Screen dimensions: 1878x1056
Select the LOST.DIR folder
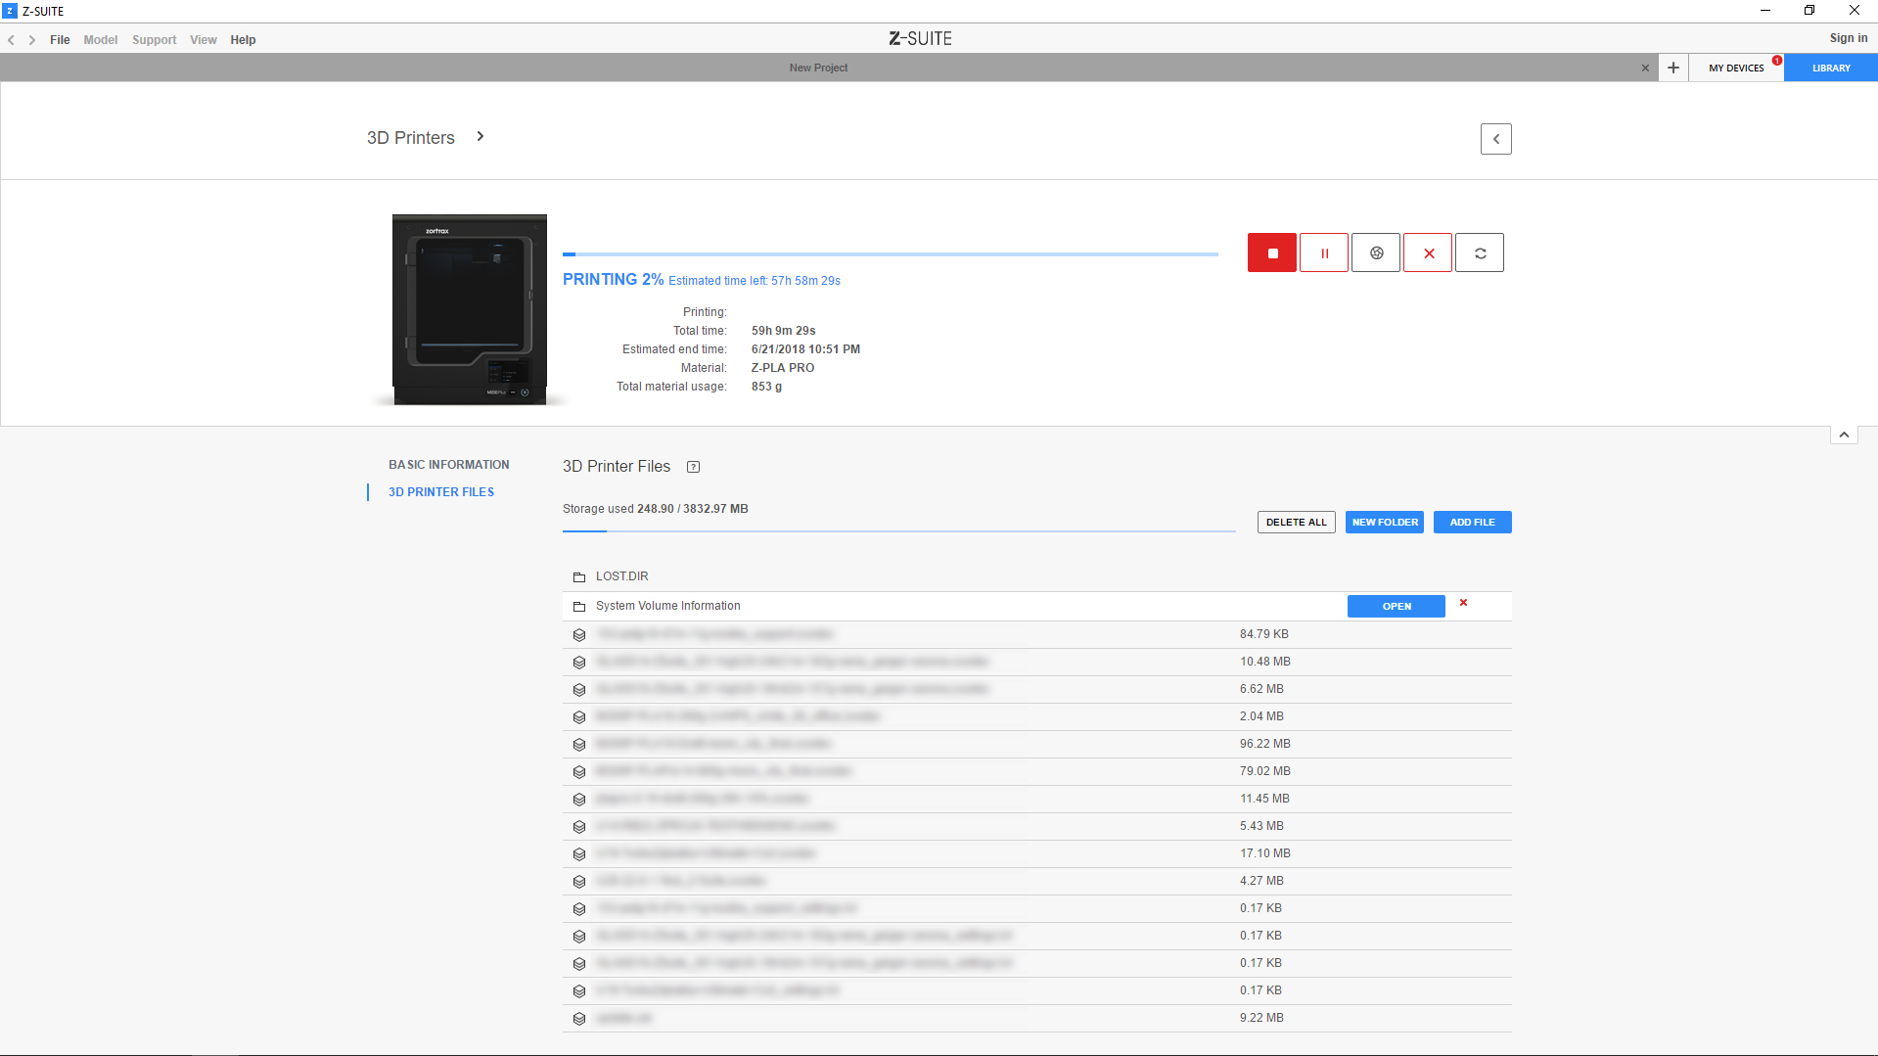tap(621, 576)
